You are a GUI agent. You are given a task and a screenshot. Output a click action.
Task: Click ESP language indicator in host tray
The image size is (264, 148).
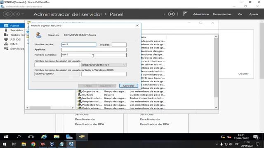[x=236, y=144]
